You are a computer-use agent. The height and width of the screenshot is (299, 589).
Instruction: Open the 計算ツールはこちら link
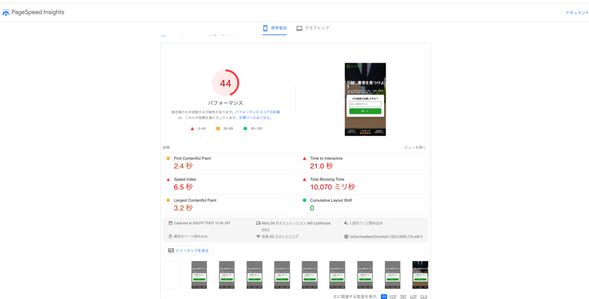tap(254, 118)
